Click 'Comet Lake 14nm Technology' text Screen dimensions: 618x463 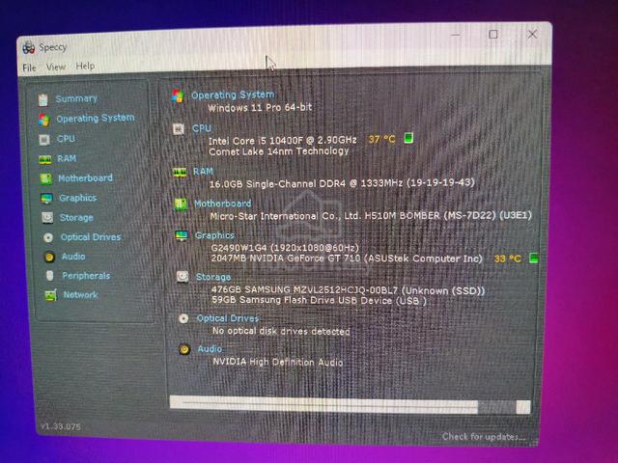click(279, 151)
